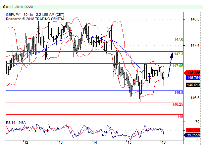This screenshot has height=147, width=203.
Task: Click the red RSI value tag 50.5329
Action: (x=193, y=130)
